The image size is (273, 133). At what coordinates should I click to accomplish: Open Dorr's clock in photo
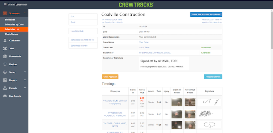coord(177,125)
